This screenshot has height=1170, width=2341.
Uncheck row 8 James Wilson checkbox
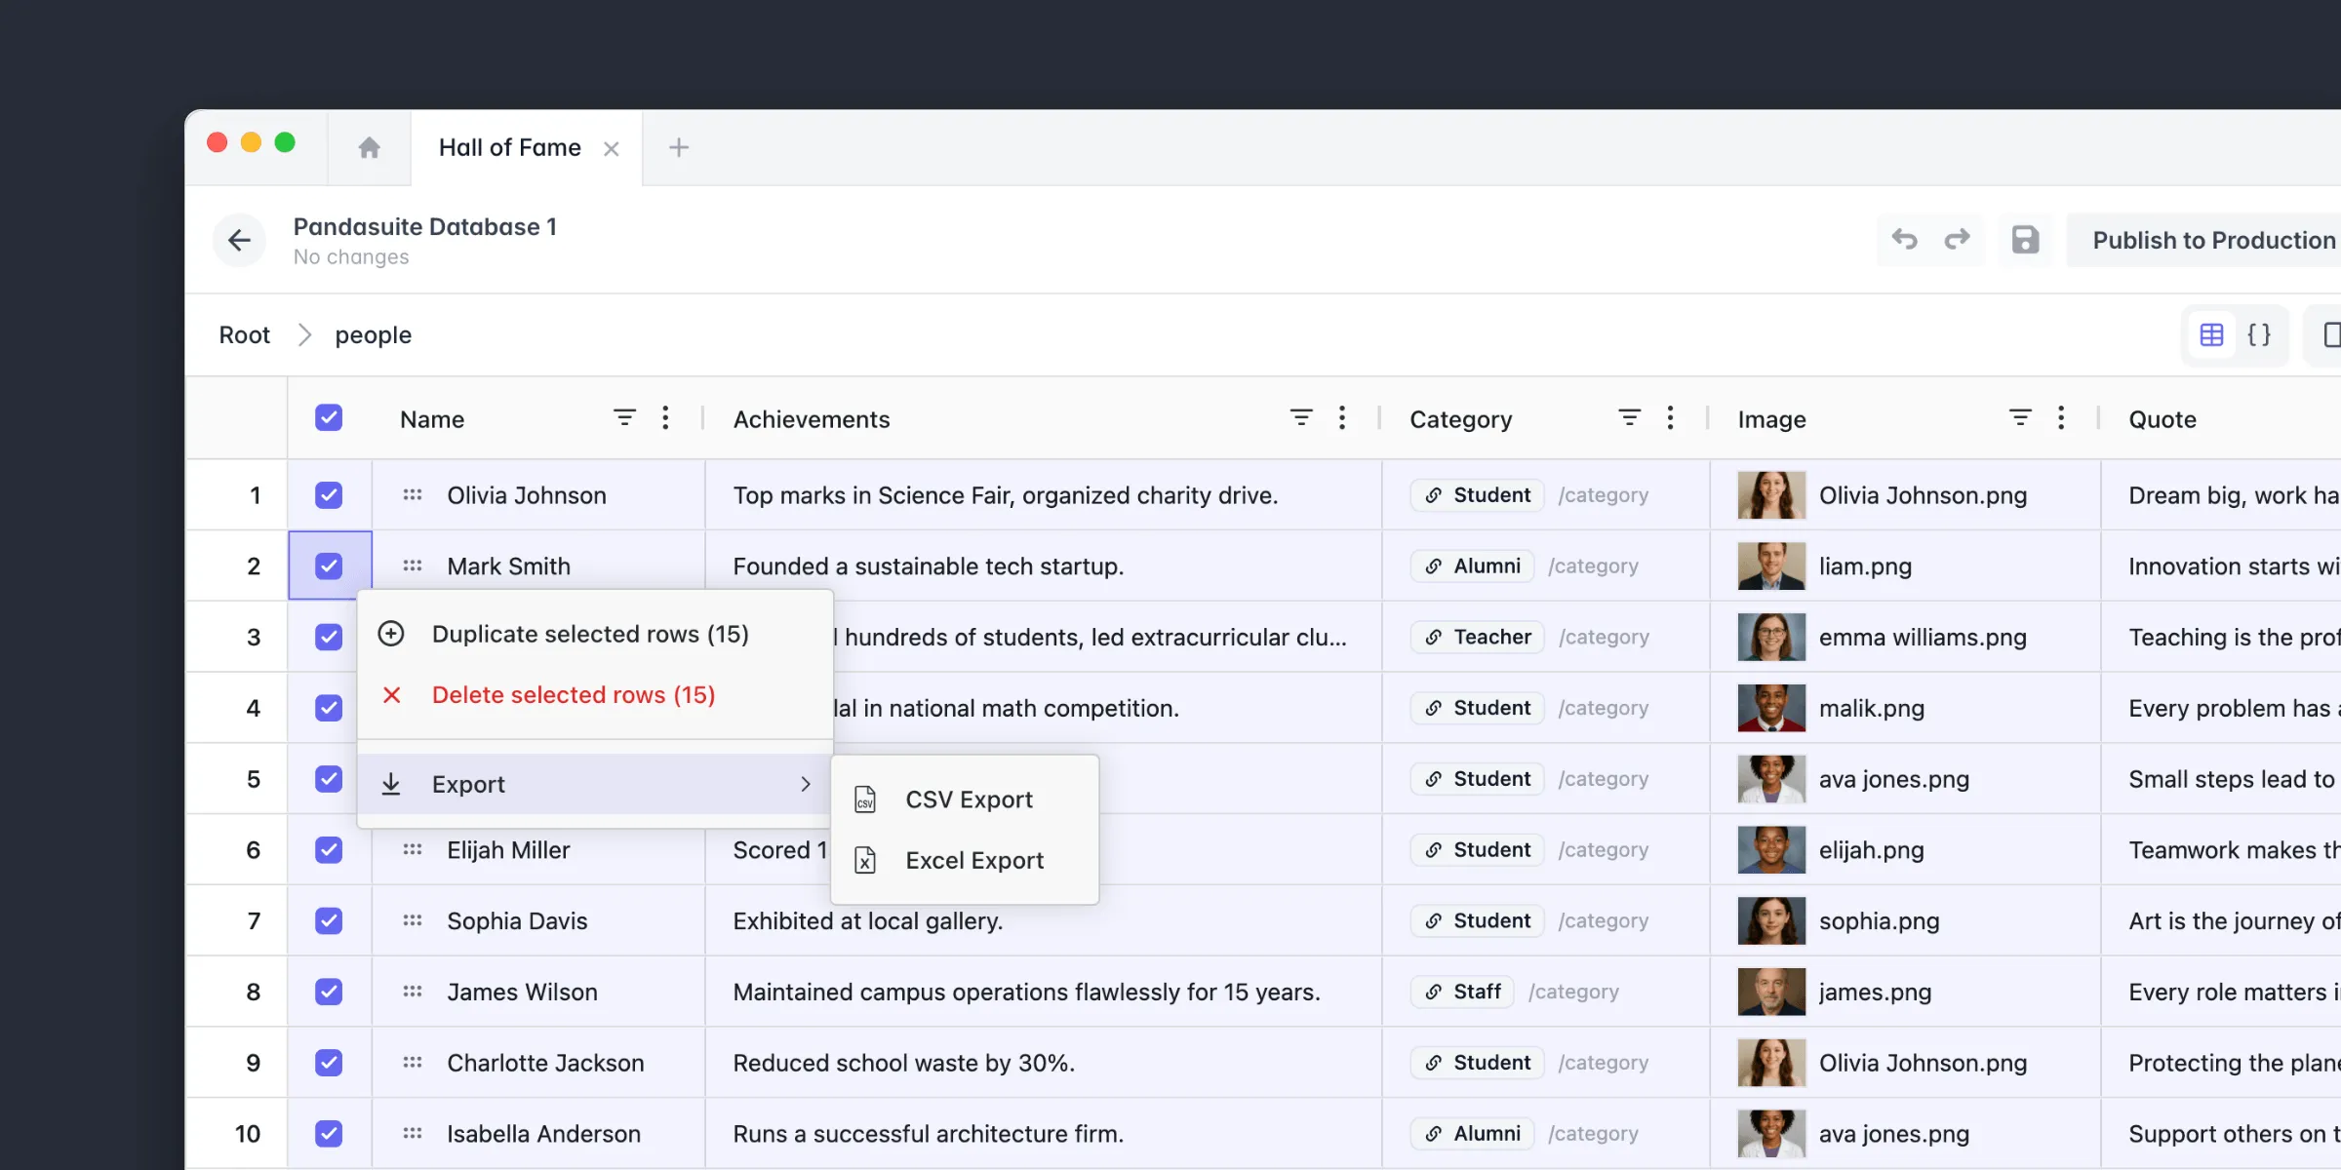click(x=329, y=993)
